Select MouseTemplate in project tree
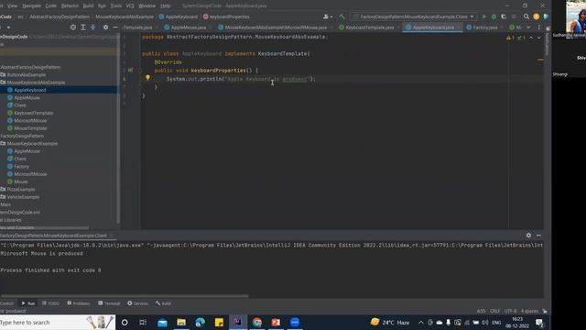Image resolution: width=586 pixels, height=330 pixels. [30, 128]
